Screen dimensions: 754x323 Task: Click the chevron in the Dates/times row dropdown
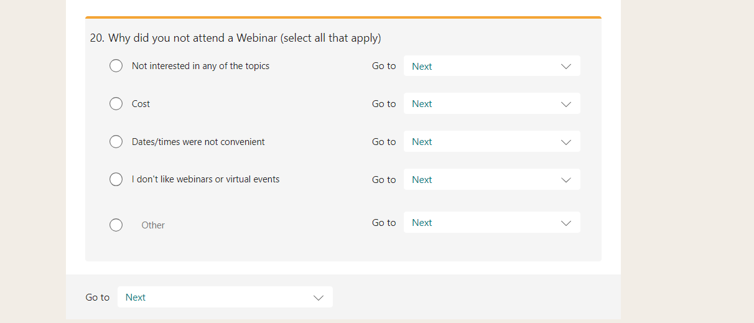tap(566, 142)
